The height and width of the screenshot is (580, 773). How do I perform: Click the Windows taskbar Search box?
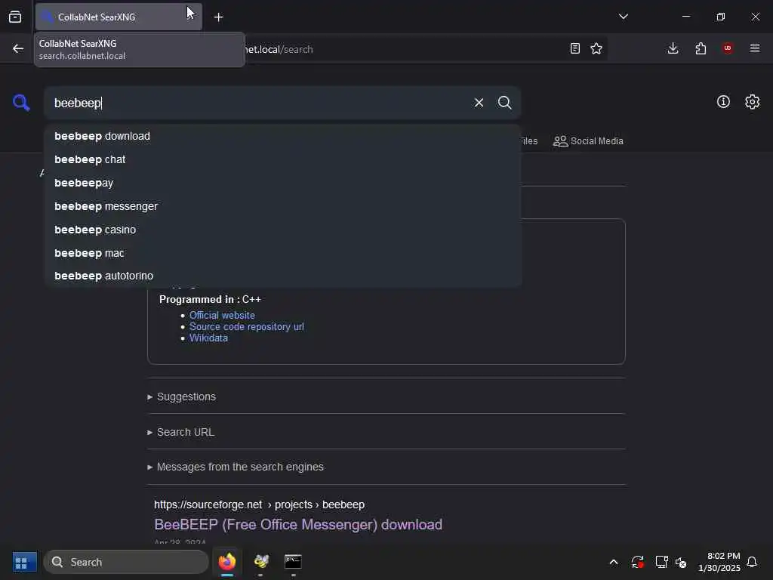126,562
